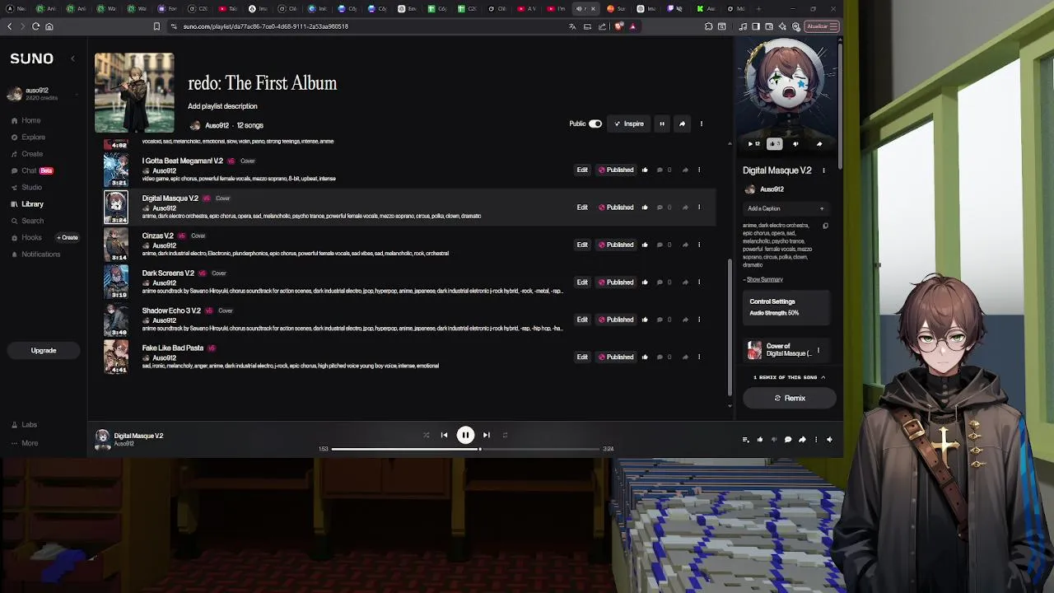Click Add a Caption field
1054x593 pixels.
[x=787, y=208]
